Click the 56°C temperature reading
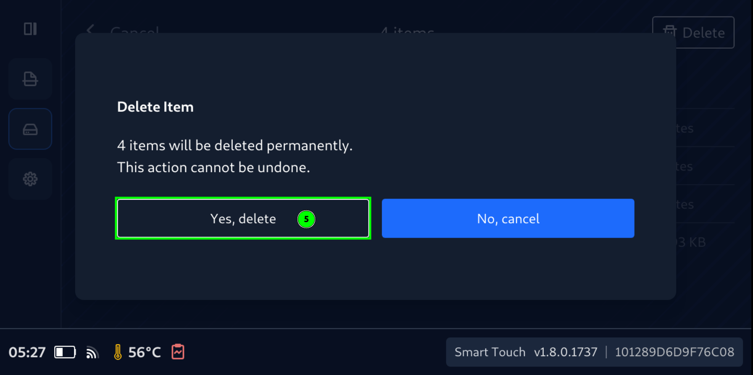 click(145, 352)
